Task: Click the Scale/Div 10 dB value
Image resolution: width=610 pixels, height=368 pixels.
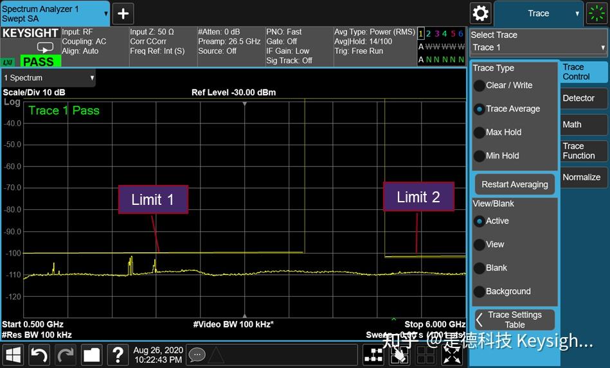Action: [x=34, y=92]
